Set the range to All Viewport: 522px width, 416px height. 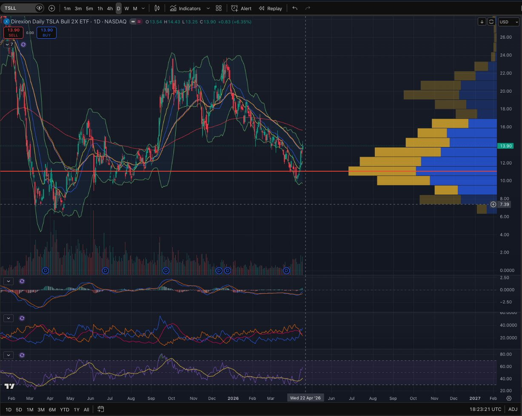pyautogui.click(x=86, y=410)
